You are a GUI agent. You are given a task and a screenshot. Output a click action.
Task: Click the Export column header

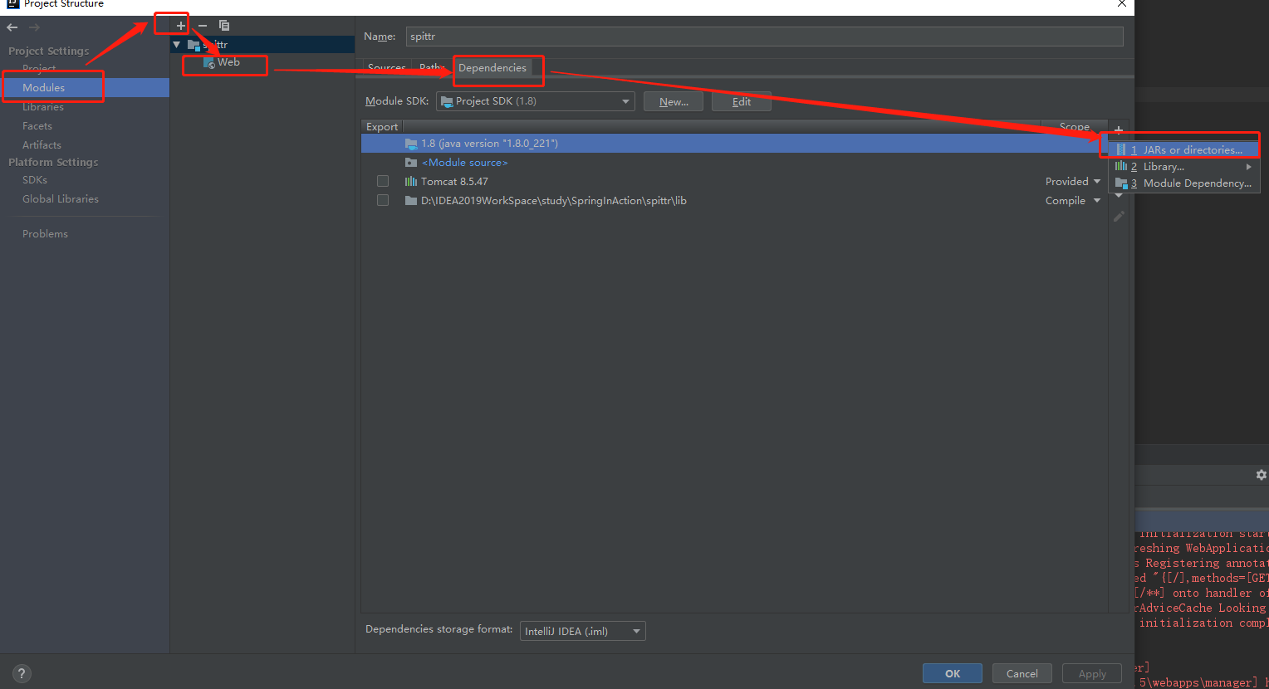pyautogui.click(x=382, y=127)
